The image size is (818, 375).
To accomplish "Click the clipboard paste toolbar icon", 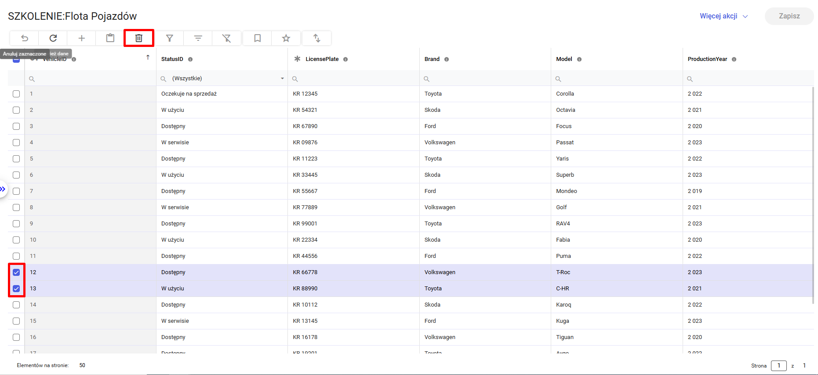I will pyautogui.click(x=110, y=38).
